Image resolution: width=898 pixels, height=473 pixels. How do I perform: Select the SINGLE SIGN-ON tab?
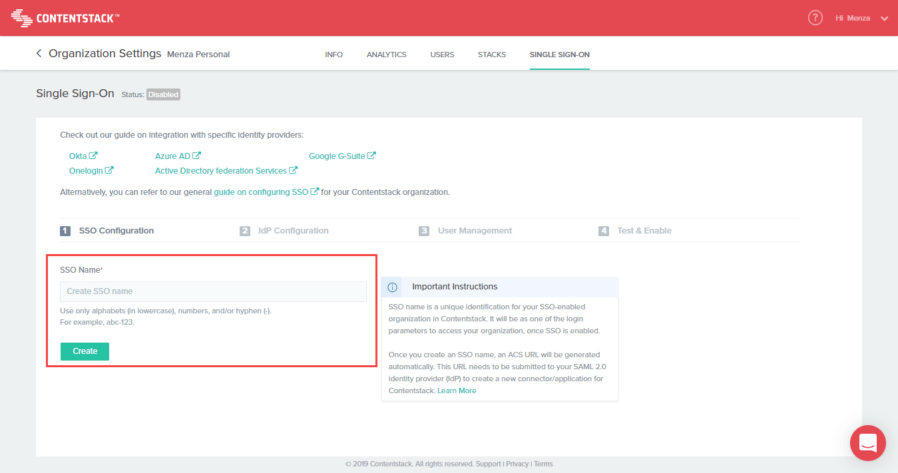560,55
